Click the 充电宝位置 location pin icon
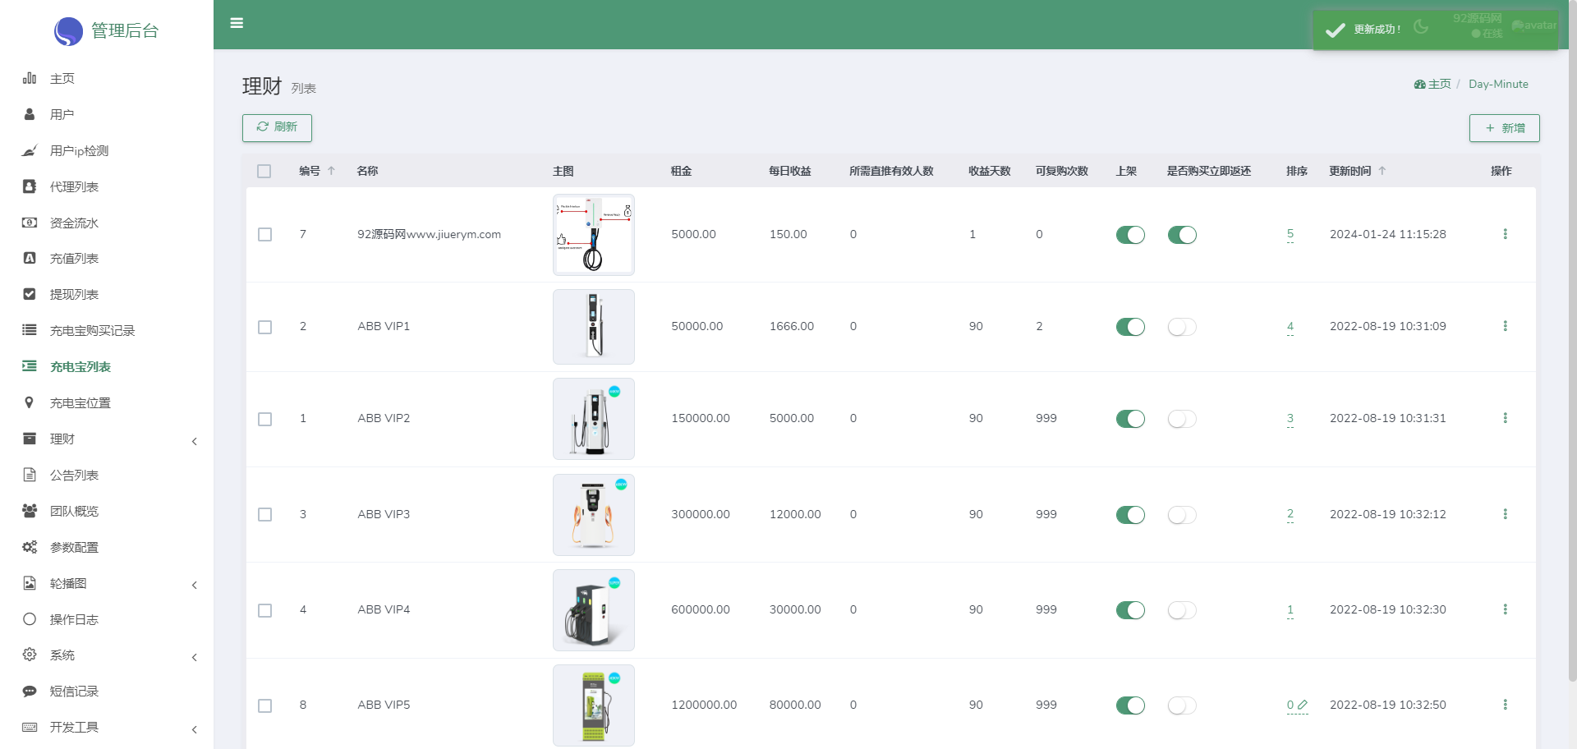The image size is (1577, 749). tap(30, 402)
